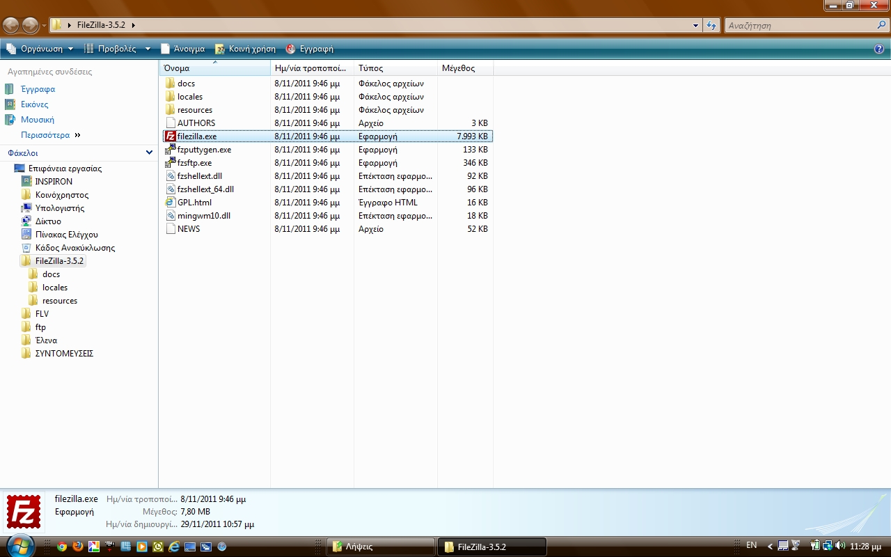The image size is (891, 557).
Task: Open Μουσική favorite link
Action: point(38,120)
